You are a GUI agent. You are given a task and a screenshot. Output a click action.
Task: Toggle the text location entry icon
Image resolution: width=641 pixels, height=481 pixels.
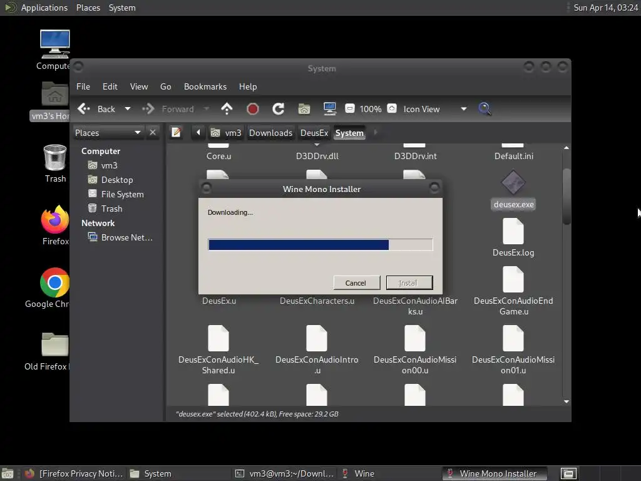176,133
